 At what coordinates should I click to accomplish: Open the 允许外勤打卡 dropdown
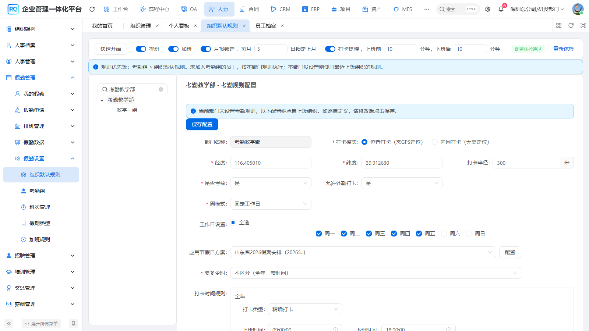(x=402, y=183)
